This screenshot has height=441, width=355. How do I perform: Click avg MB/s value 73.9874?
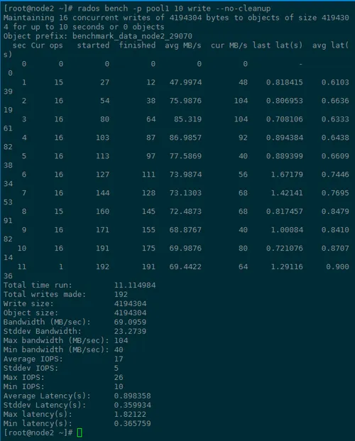(185, 175)
